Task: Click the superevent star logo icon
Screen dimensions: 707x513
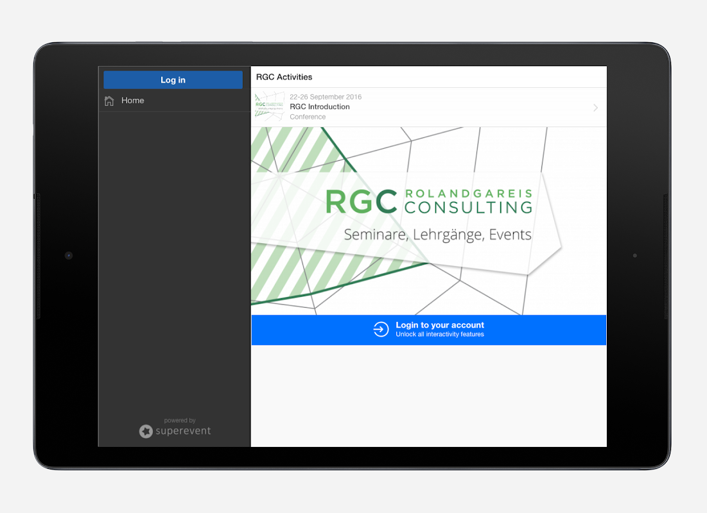Action: click(146, 432)
